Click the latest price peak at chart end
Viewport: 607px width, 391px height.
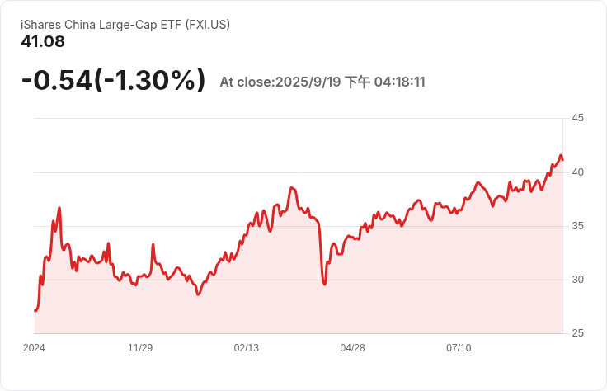[x=561, y=156]
